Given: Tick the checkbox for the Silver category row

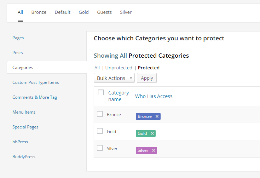Looking at the screenshot, I should click(100, 148).
